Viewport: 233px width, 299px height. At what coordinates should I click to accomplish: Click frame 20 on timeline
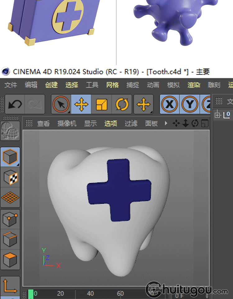coord(61,293)
